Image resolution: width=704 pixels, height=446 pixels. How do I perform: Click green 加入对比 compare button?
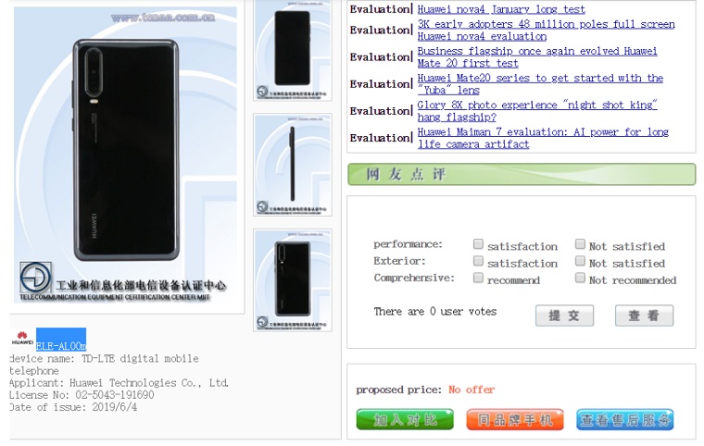[405, 419]
